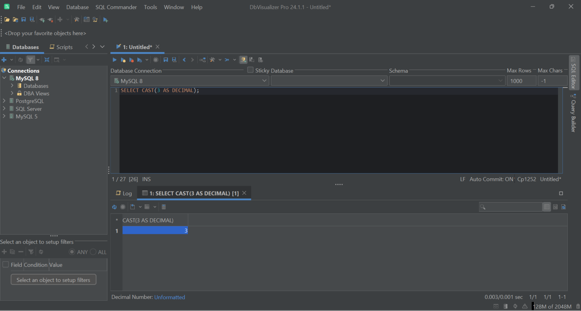Select the Driver Manager wrench icon

point(77,19)
